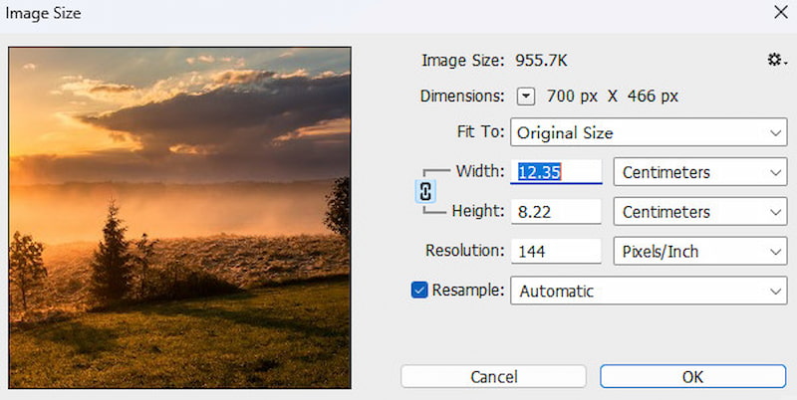This screenshot has height=400, width=797.
Task: Toggle the constrain proportions chain link
Action: pos(426,191)
